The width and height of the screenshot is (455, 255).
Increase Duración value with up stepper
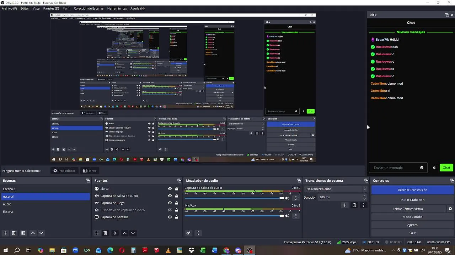pos(364,196)
